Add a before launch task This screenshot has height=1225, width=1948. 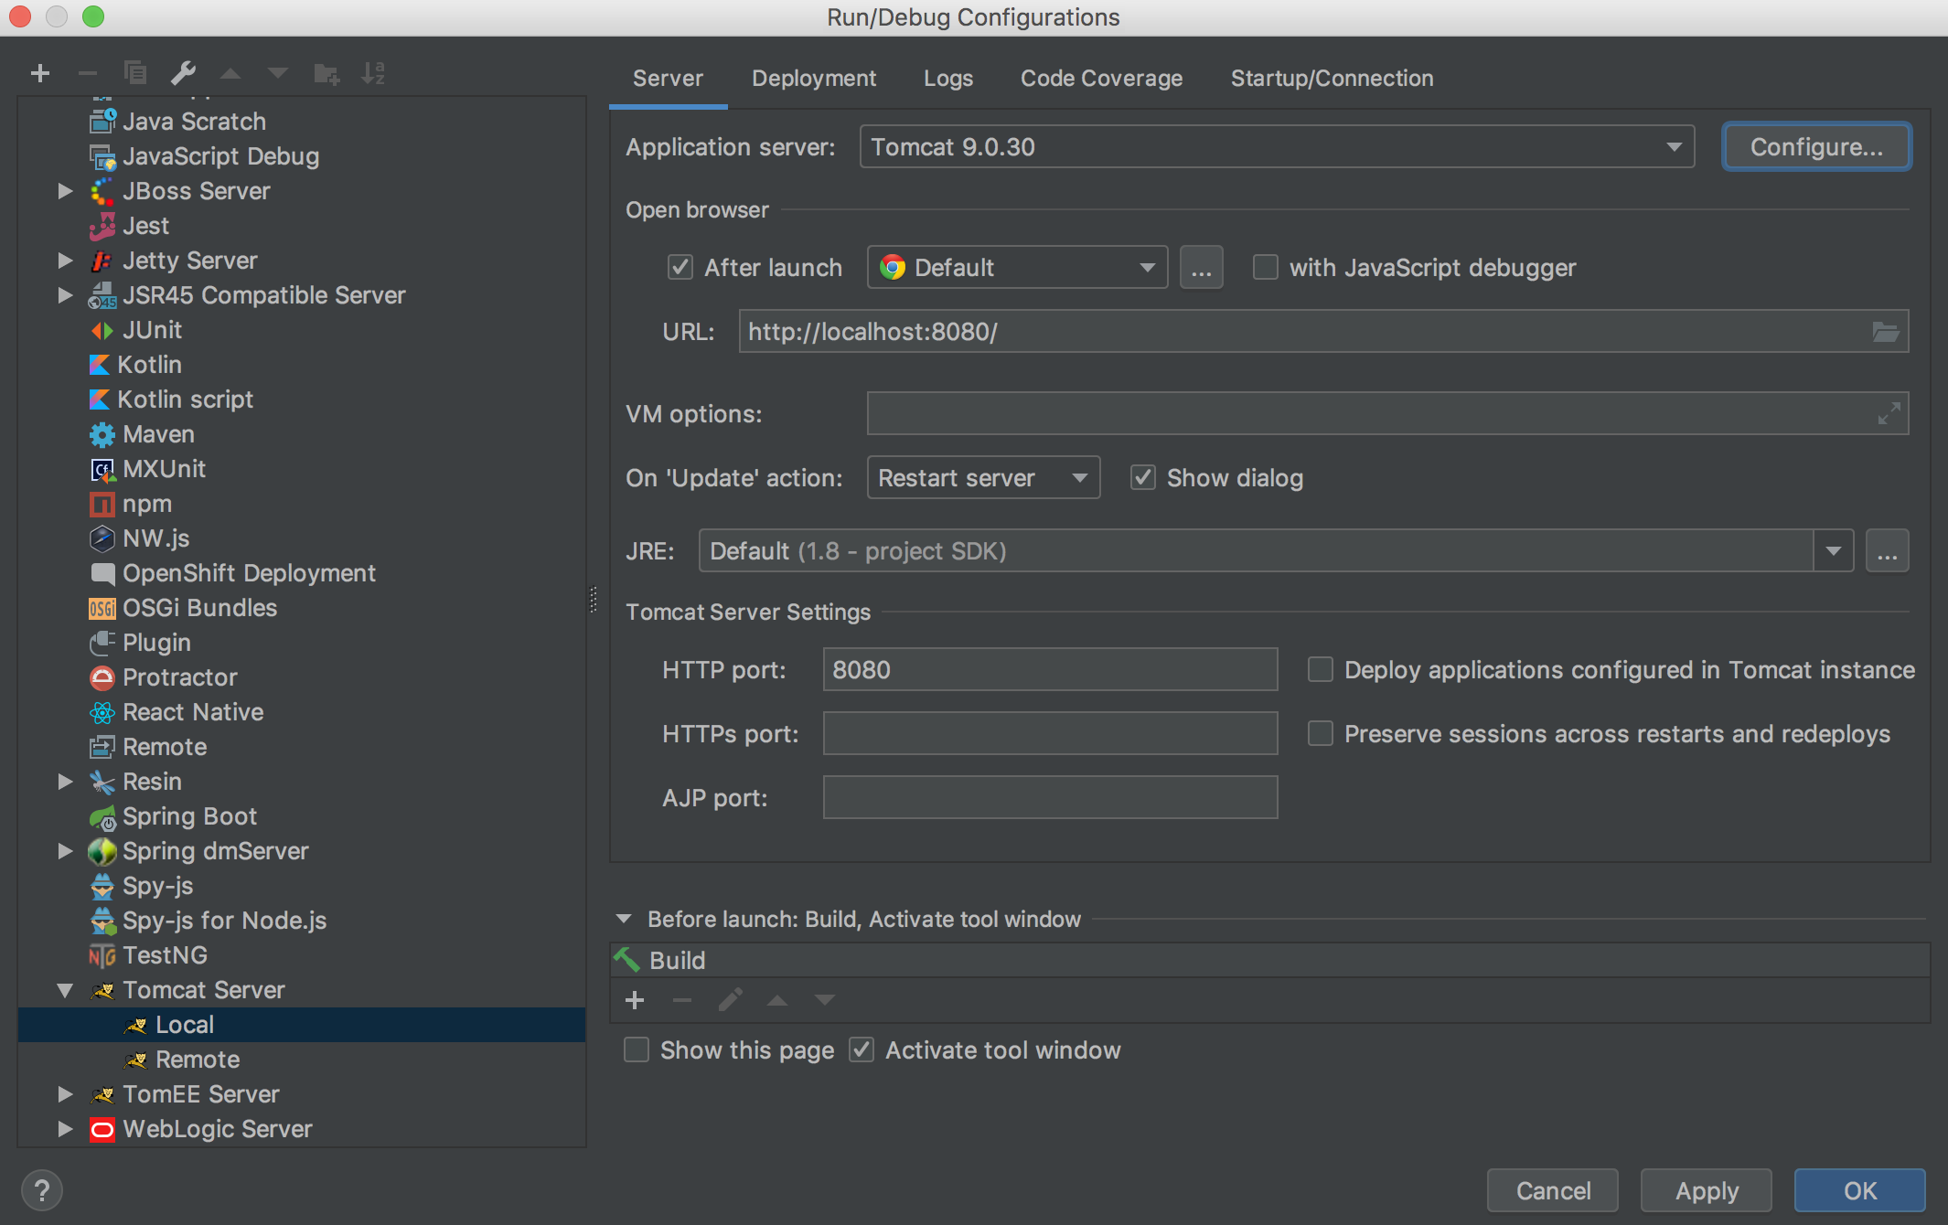(x=635, y=1001)
